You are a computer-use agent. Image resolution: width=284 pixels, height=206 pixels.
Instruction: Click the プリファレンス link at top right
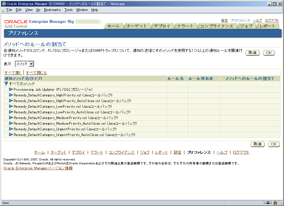(240, 21)
